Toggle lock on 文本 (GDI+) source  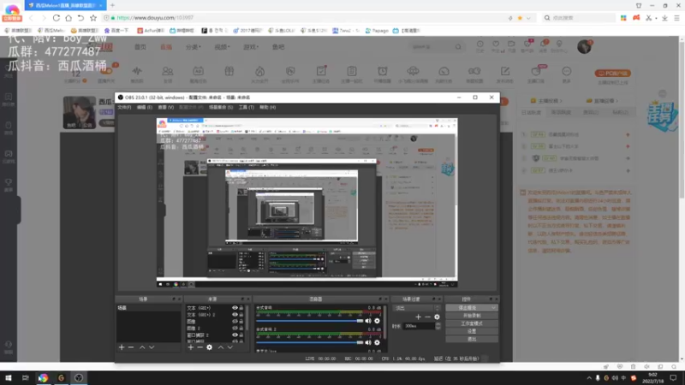[241, 308]
